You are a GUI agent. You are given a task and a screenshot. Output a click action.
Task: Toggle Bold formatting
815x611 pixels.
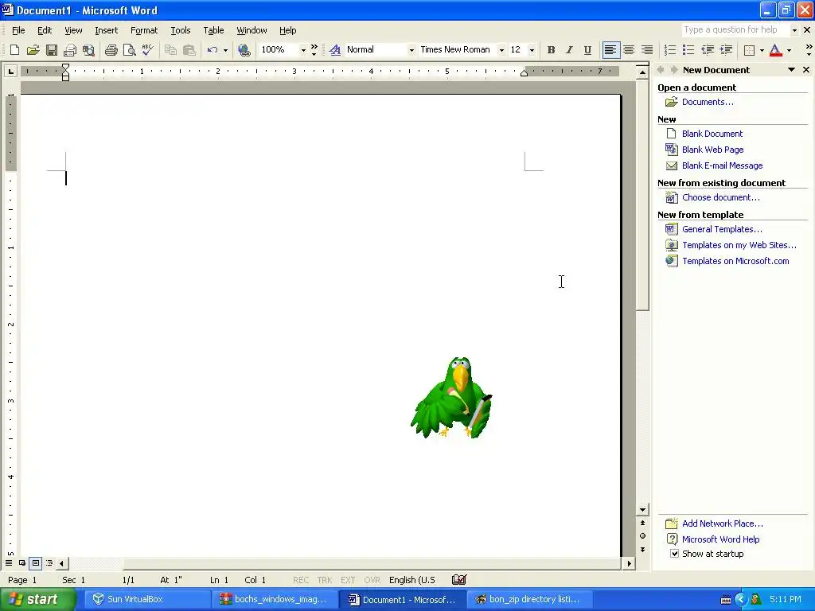551,50
